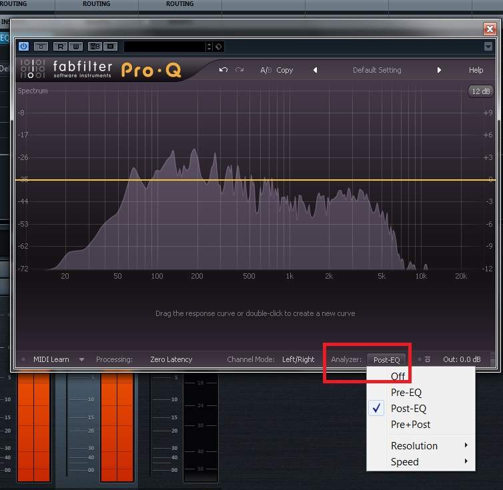Open the 12 dB display range selector

(x=480, y=91)
